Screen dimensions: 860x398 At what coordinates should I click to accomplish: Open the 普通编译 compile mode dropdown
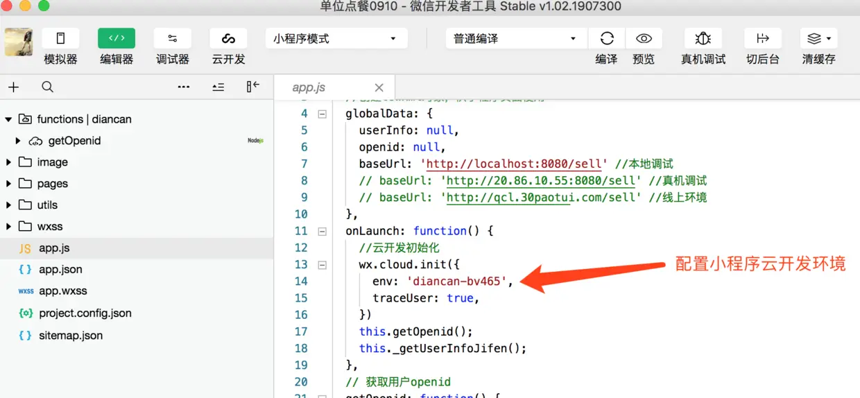(x=517, y=39)
